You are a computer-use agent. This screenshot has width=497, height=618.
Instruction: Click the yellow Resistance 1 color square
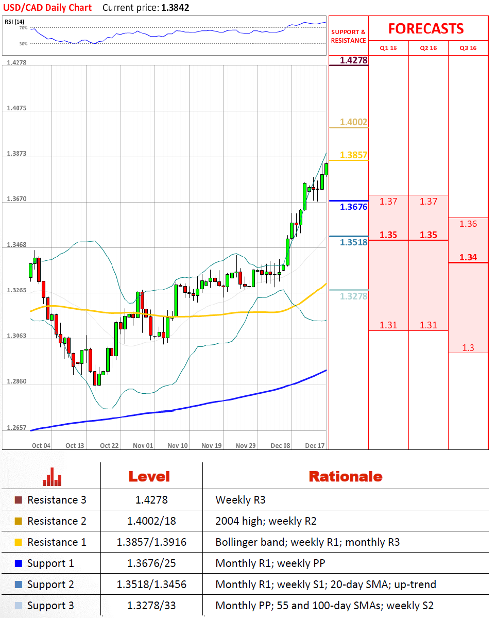coord(19,542)
